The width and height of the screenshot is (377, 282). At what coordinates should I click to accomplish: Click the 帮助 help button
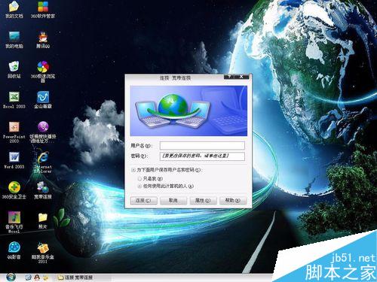click(x=233, y=201)
